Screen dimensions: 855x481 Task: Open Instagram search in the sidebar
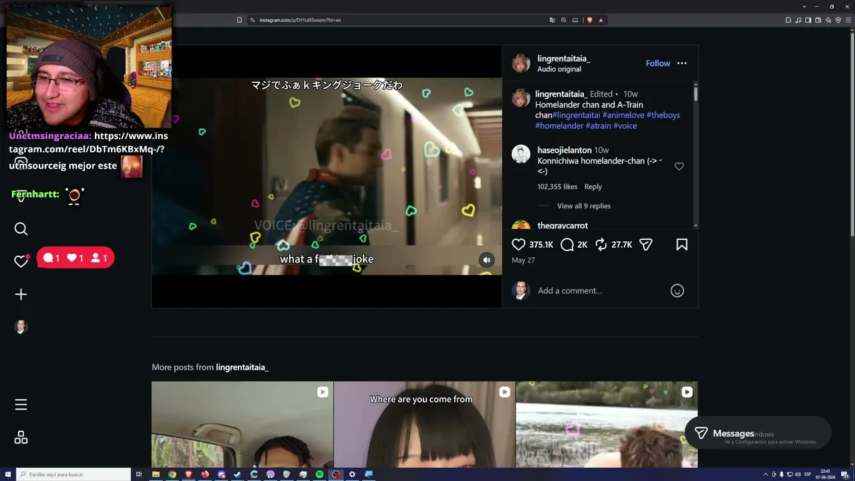click(21, 229)
